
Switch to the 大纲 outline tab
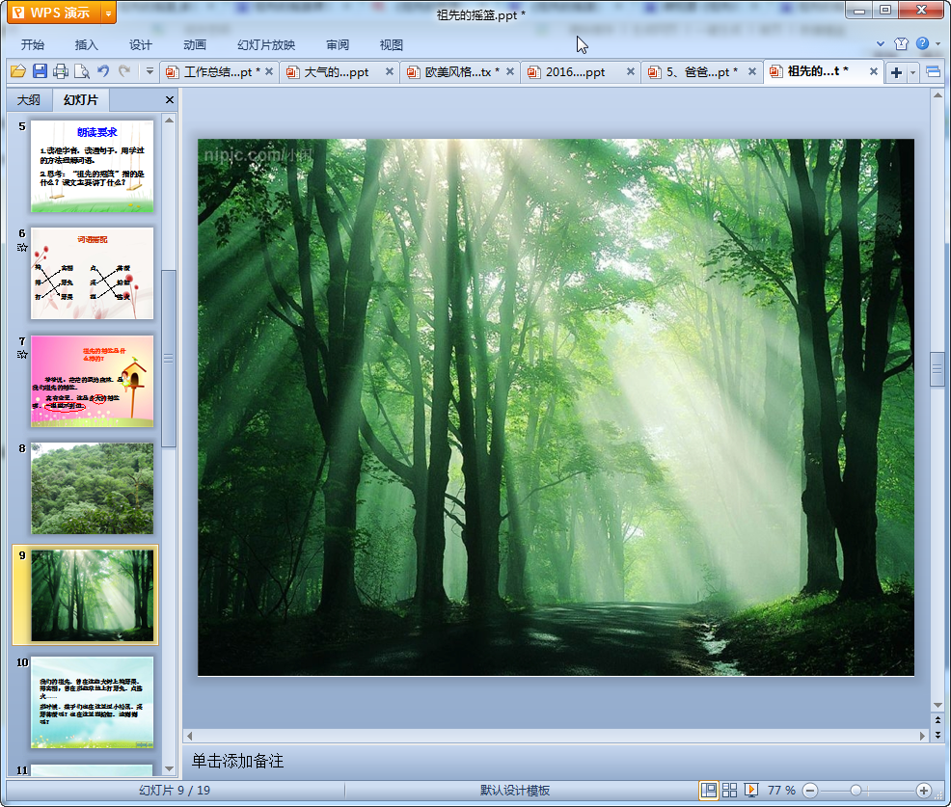pos(29,100)
